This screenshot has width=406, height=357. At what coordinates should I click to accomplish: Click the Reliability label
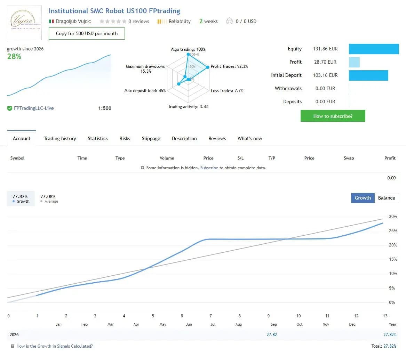[180, 21]
